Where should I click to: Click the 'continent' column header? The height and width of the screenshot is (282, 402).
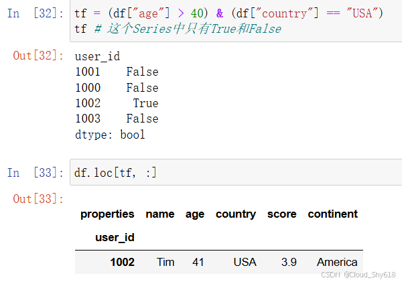click(332, 214)
